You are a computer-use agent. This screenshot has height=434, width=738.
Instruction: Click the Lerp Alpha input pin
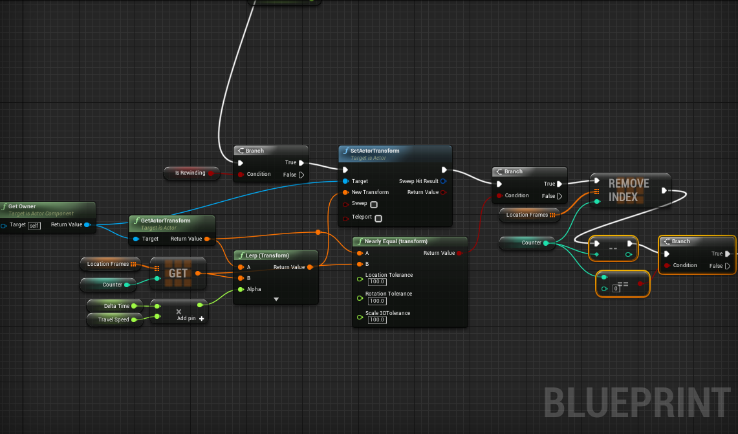click(x=241, y=290)
